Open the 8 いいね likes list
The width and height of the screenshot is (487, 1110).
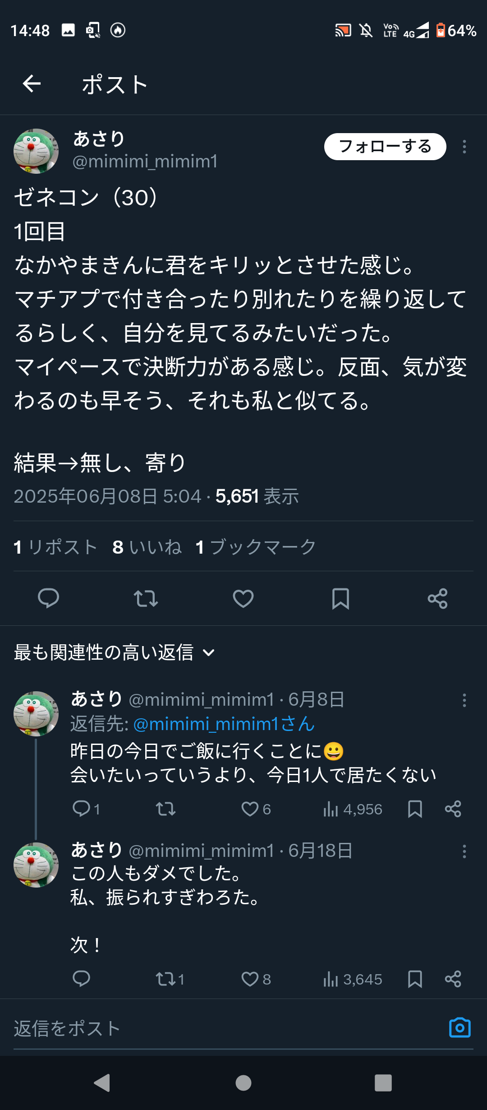tap(147, 547)
